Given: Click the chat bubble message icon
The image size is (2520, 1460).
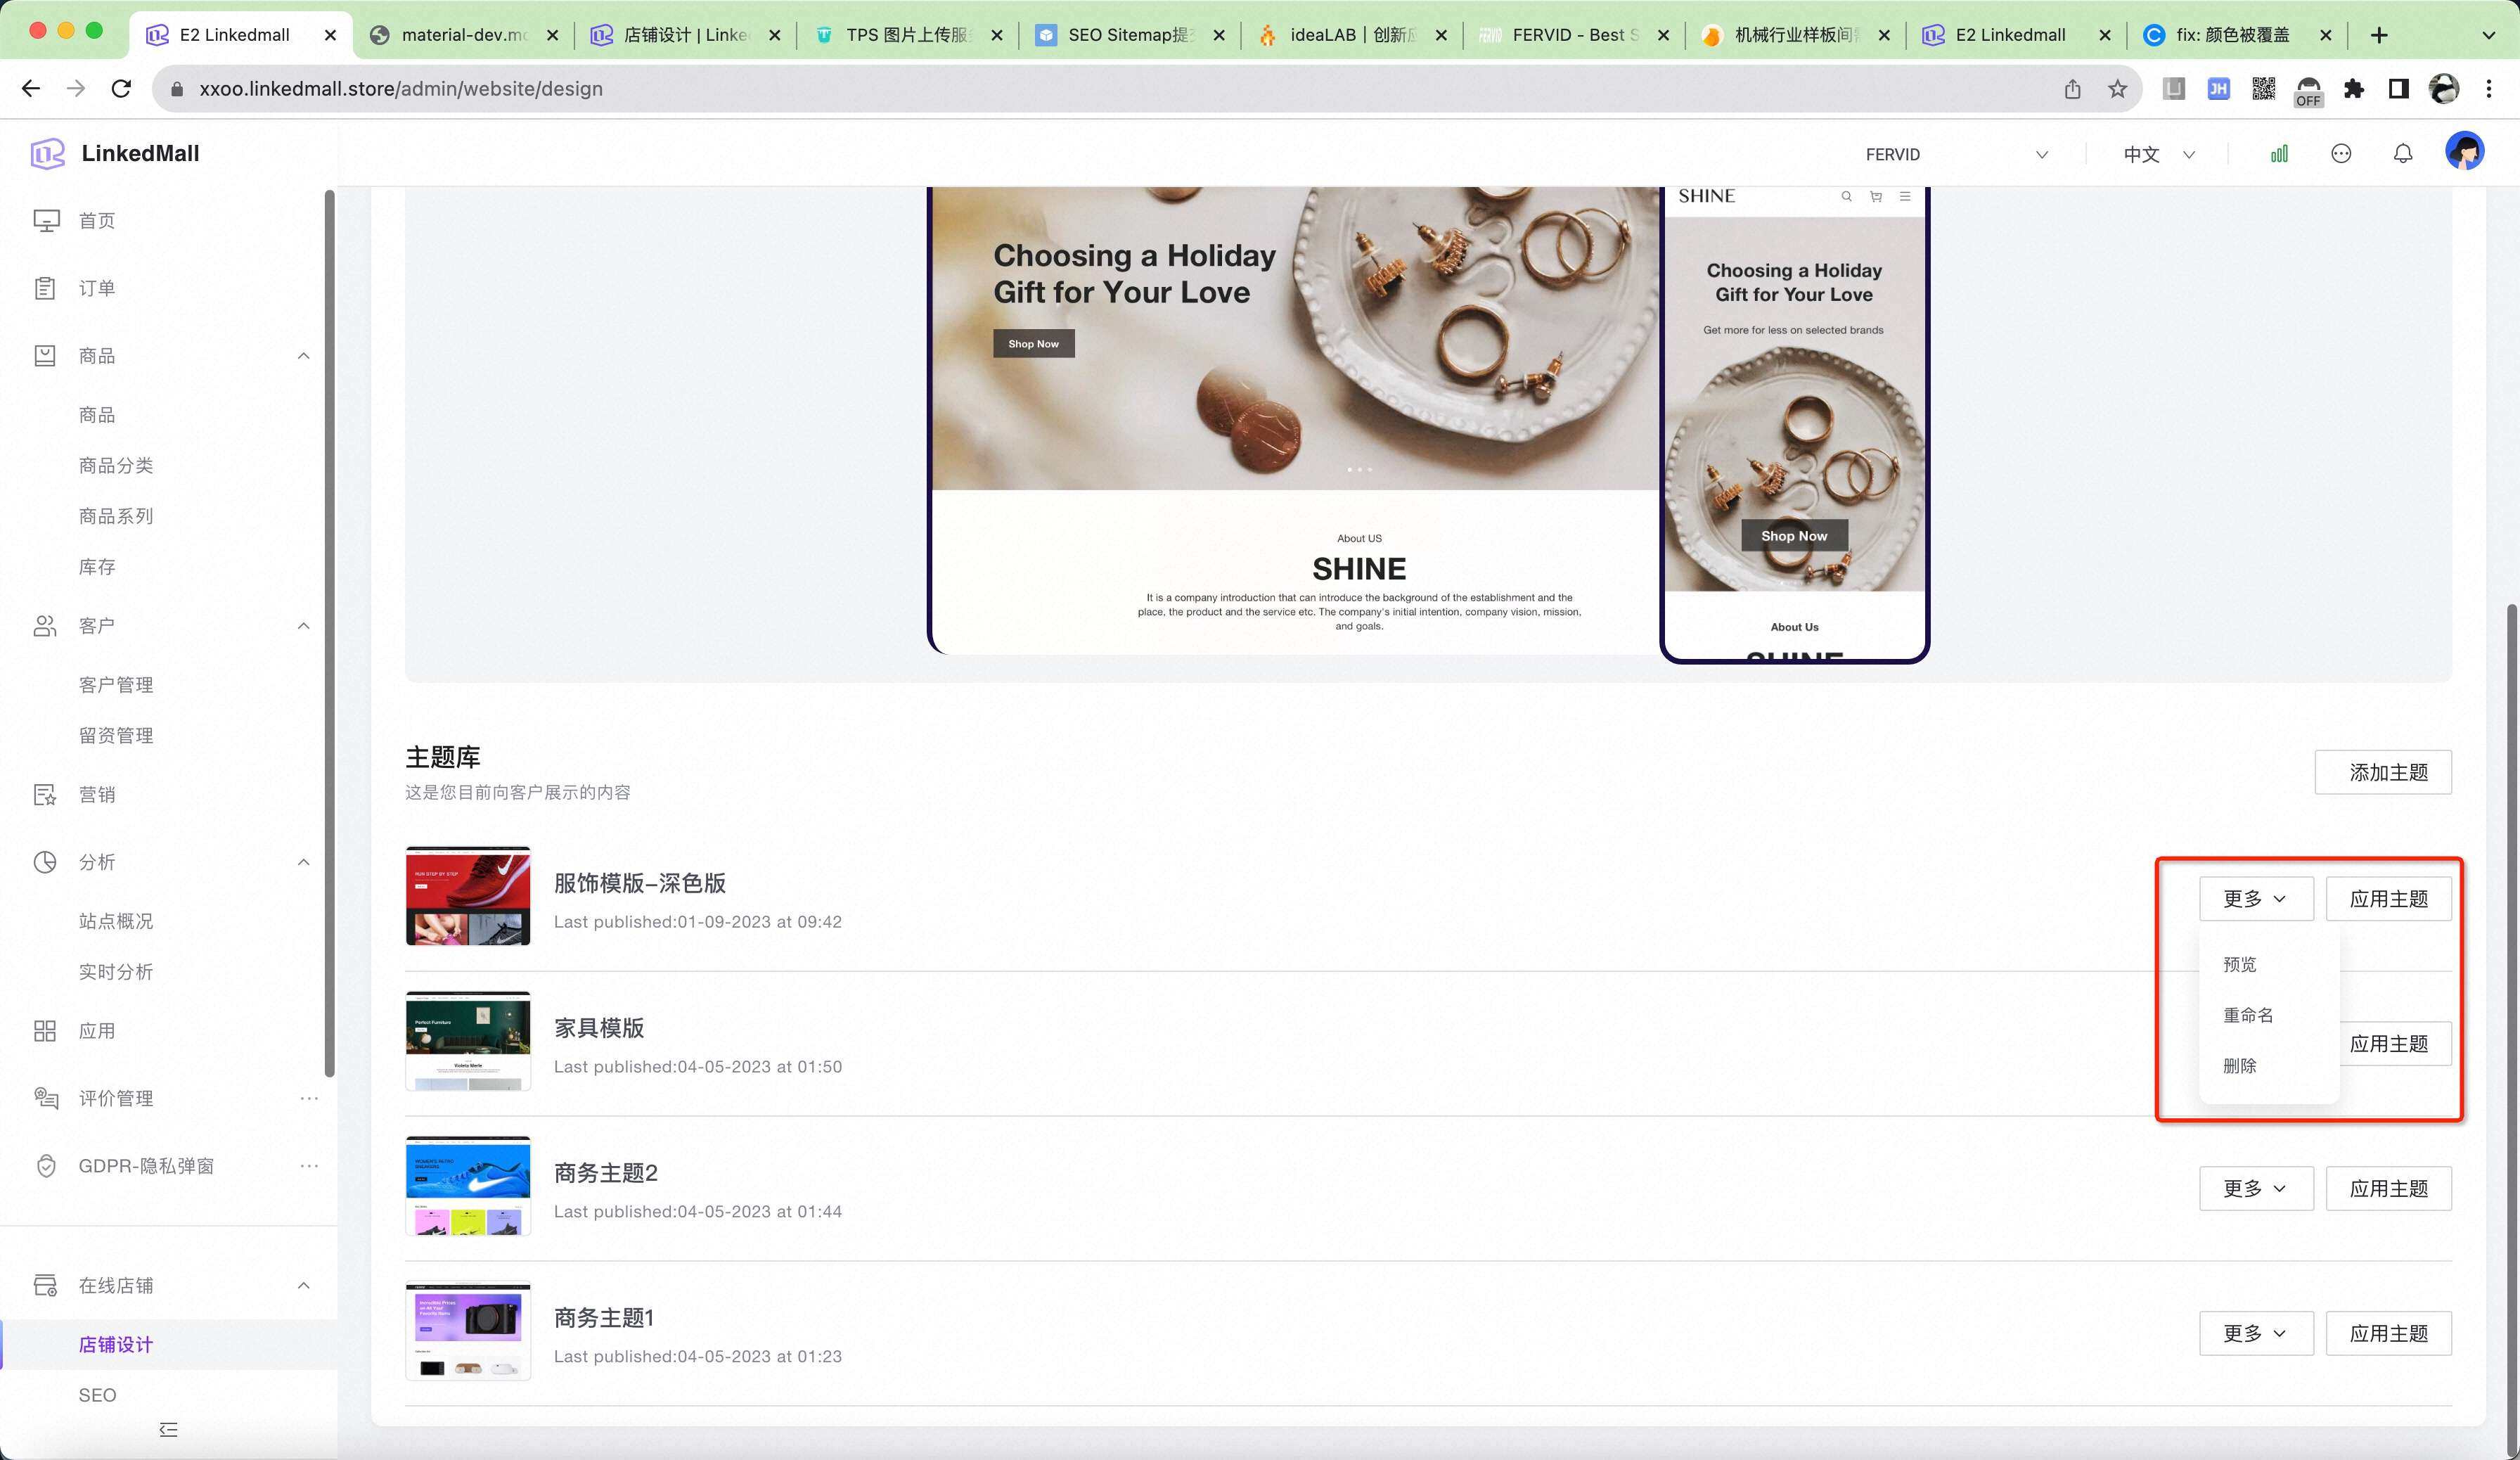Looking at the screenshot, I should click(x=2340, y=154).
